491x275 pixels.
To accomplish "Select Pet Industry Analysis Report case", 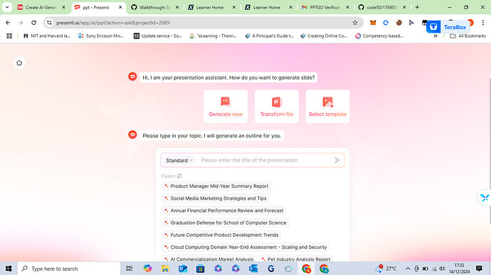I will (x=296, y=259).
